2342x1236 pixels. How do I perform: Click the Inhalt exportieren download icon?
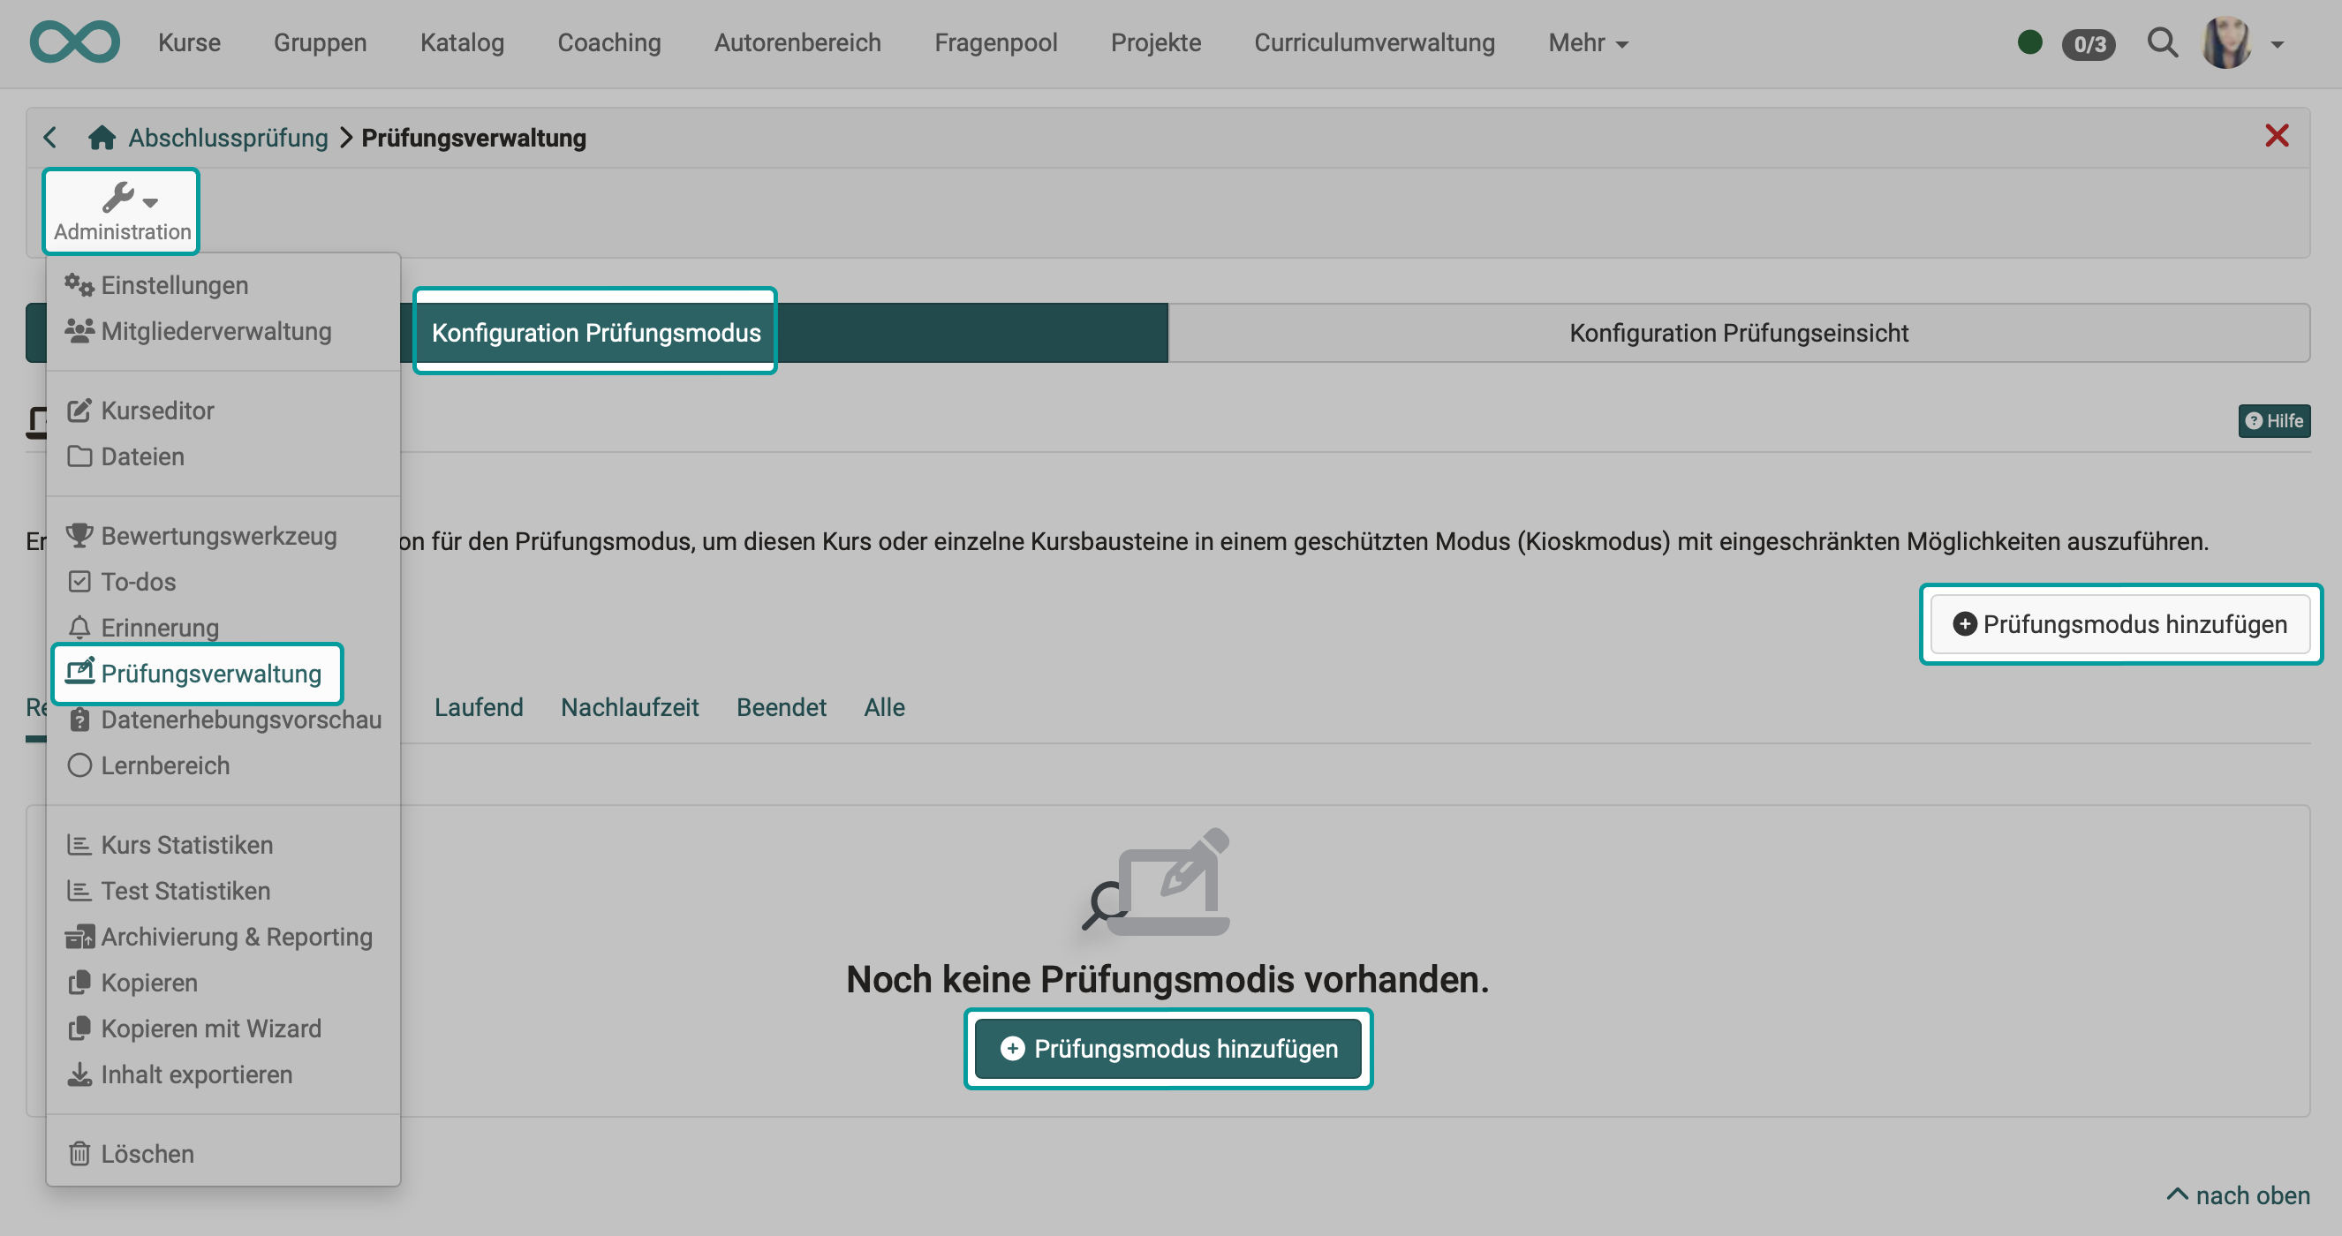[x=79, y=1074]
